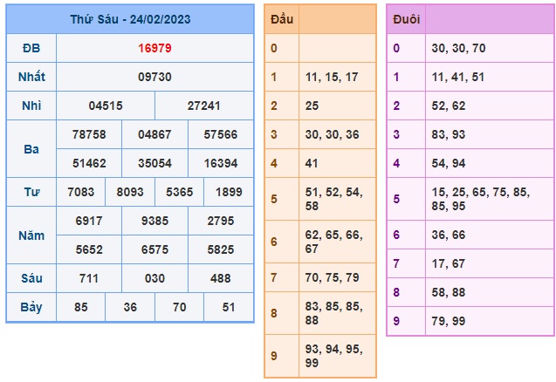Screen dimensions: 556x382
Task: Select seventh prize number 85
Action: (x=81, y=307)
